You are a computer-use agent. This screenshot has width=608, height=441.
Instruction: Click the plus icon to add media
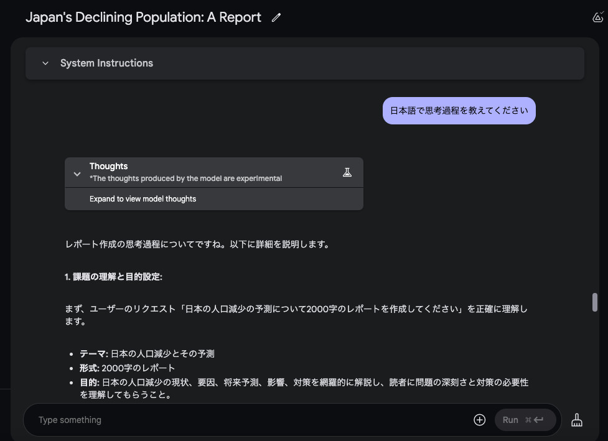479,420
